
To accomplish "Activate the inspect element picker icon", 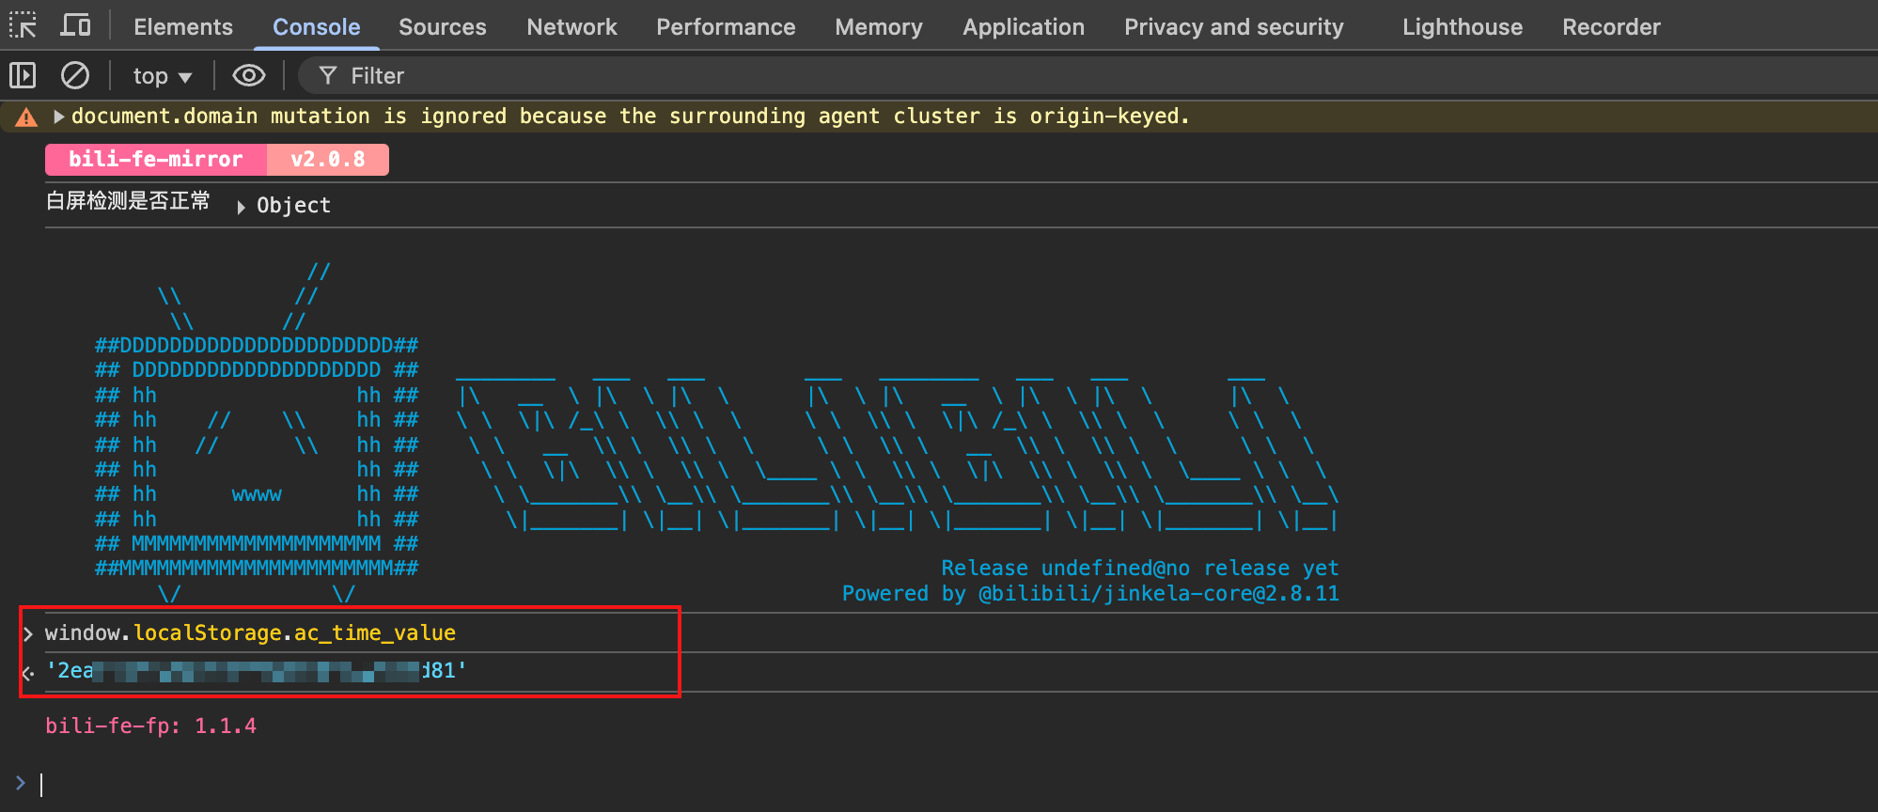I will (x=23, y=25).
